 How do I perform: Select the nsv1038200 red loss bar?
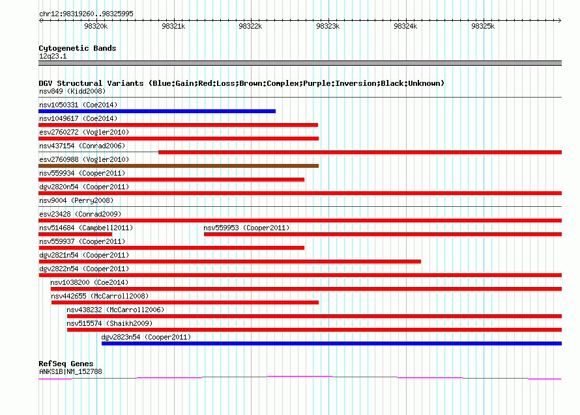(x=306, y=289)
